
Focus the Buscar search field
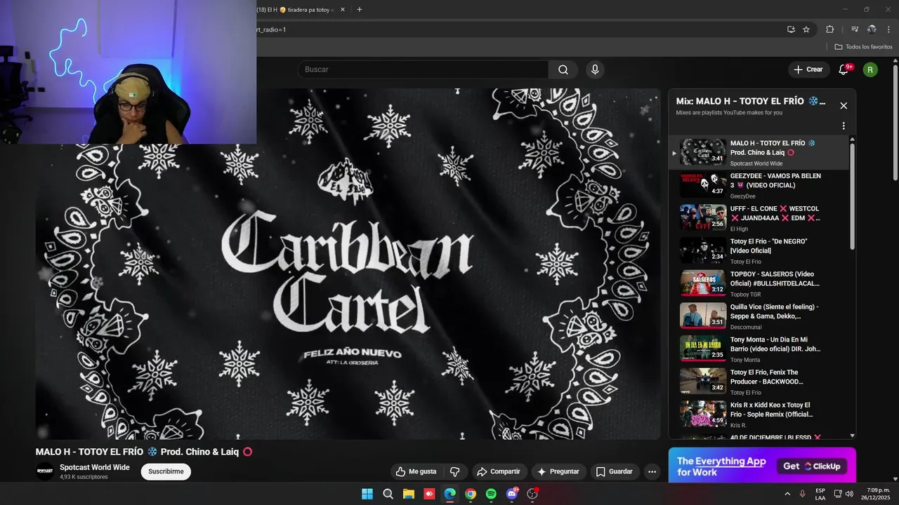pyautogui.click(x=424, y=69)
